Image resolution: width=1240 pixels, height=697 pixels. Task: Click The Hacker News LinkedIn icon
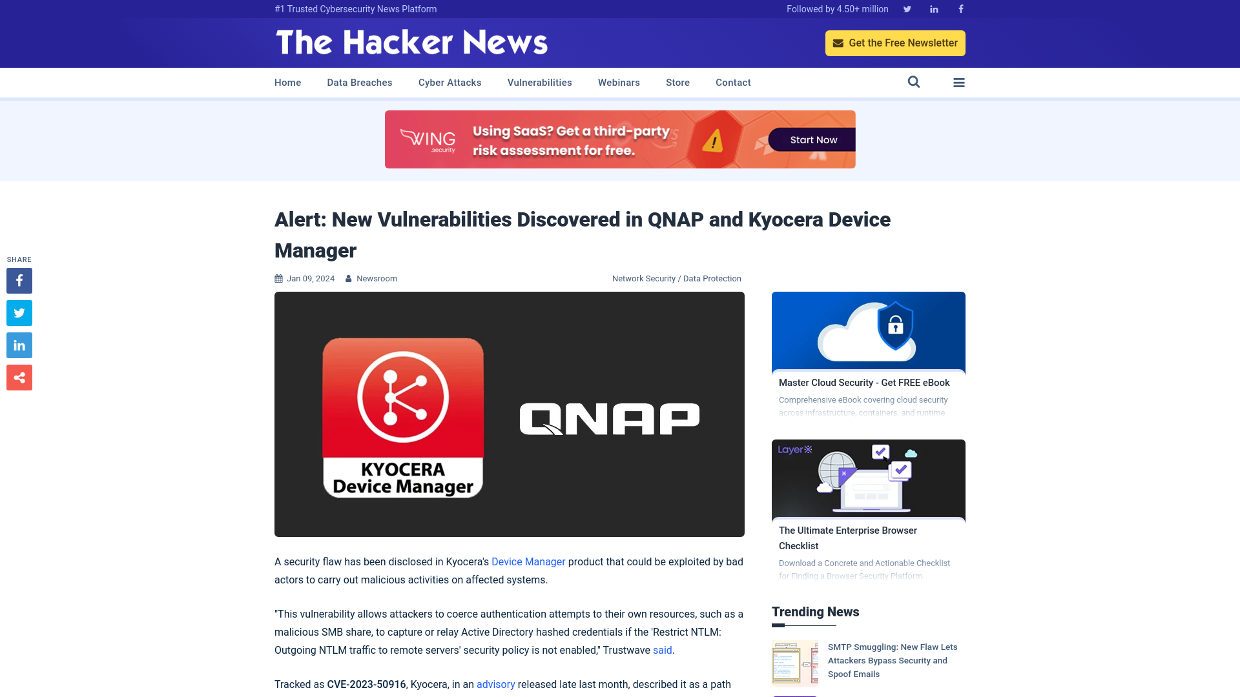[933, 8]
